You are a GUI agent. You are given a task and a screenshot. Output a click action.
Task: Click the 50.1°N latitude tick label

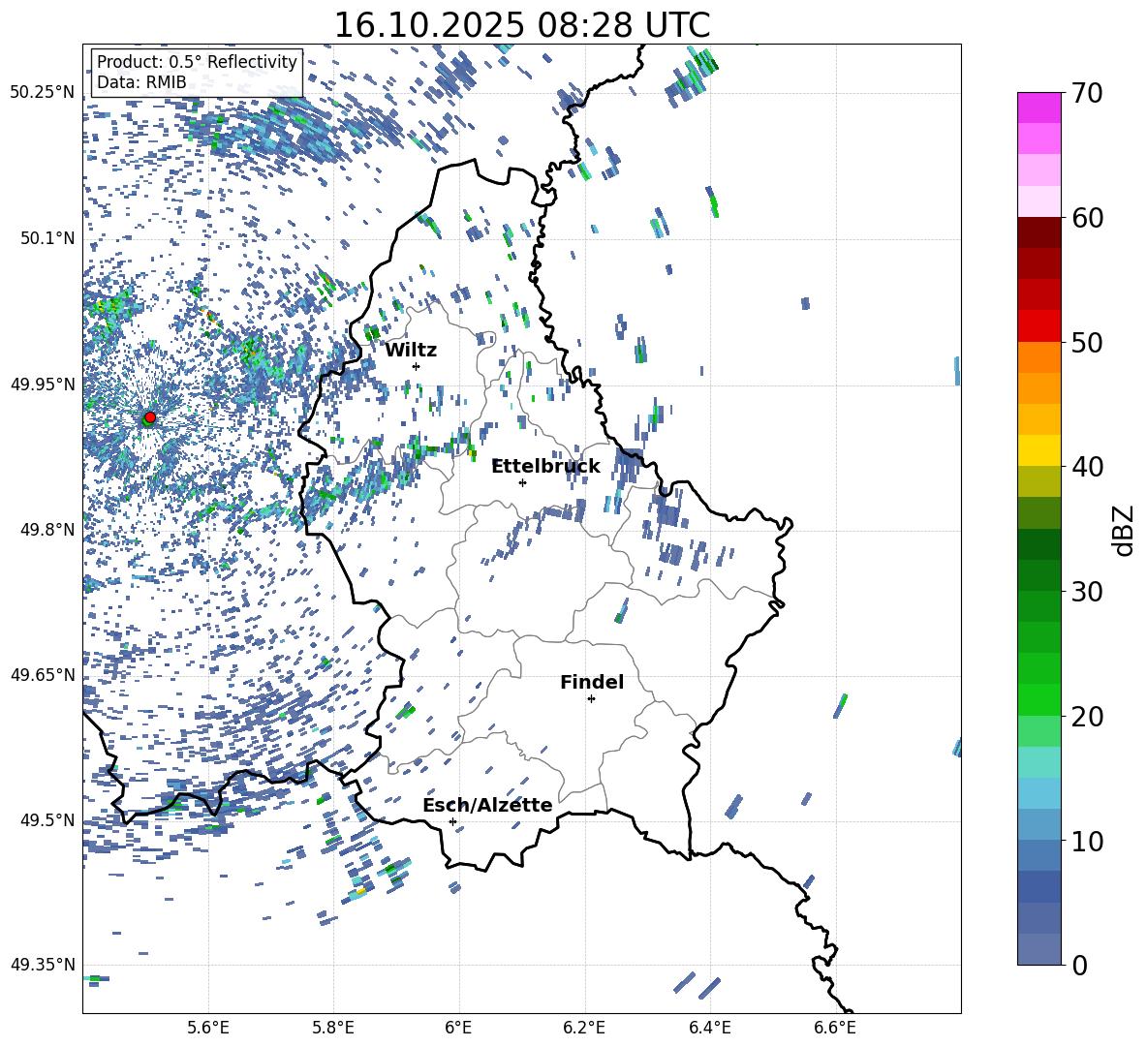(46, 238)
